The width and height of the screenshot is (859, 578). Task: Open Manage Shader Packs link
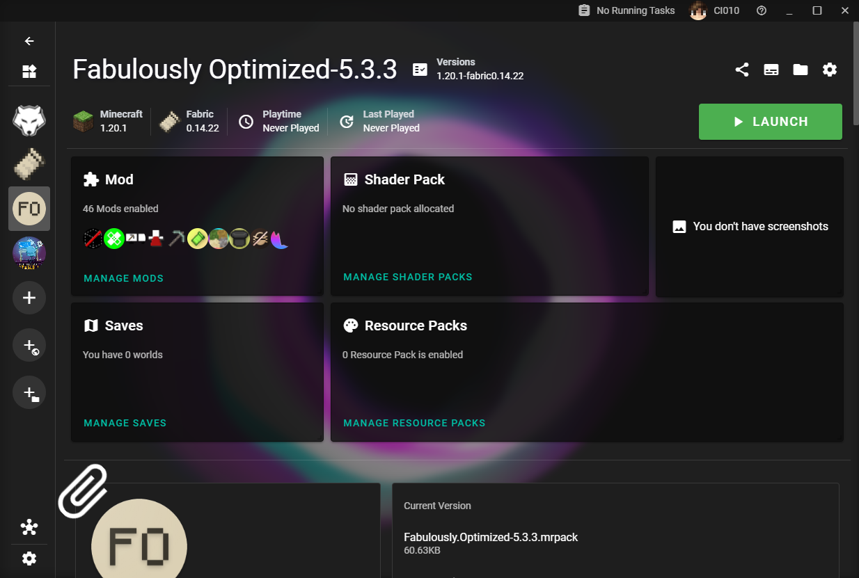coord(408,277)
